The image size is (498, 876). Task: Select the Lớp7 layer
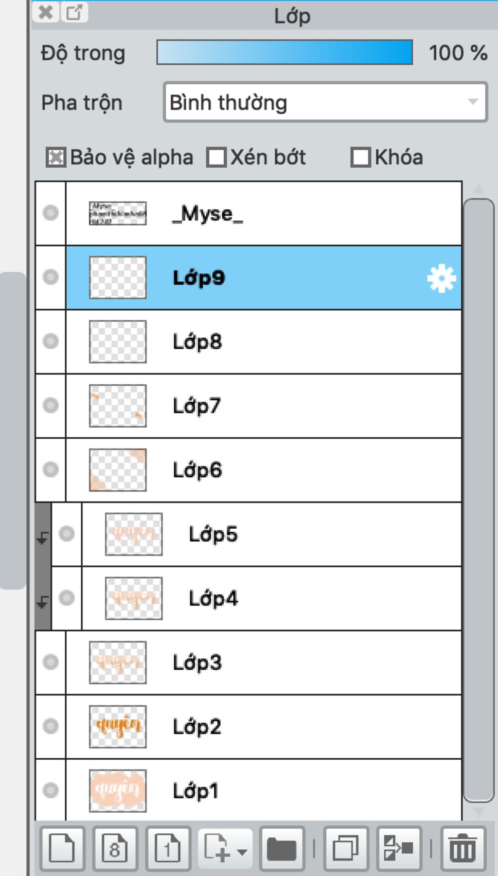(x=264, y=406)
